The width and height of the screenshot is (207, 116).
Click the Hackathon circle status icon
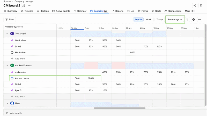12,53
